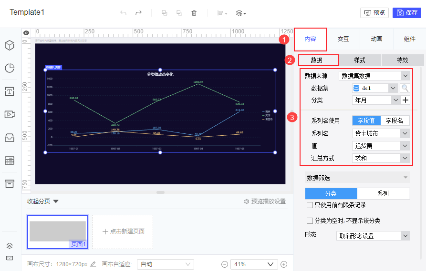Switch to the 内容 tab
This screenshot has height=271, width=426.
310,39
